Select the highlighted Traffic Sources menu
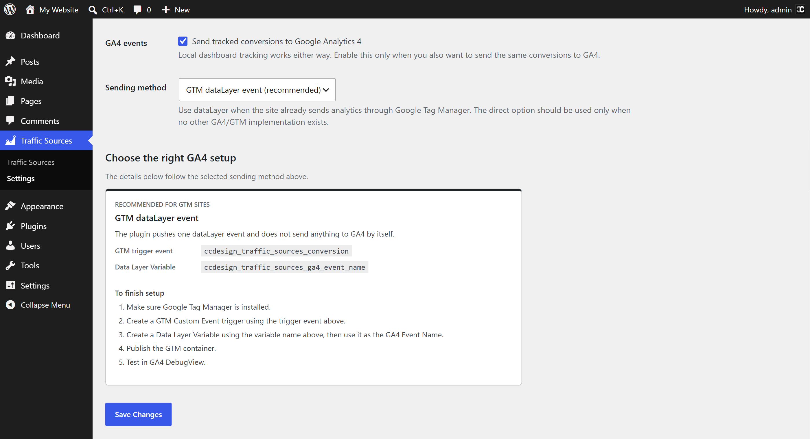Screen dimensions: 810x439 coord(46,140)
